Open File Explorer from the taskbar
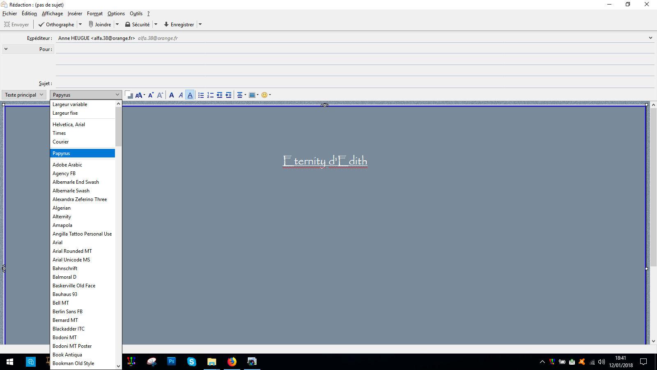This screenshot has width=657, height=370. coord(212,362)
